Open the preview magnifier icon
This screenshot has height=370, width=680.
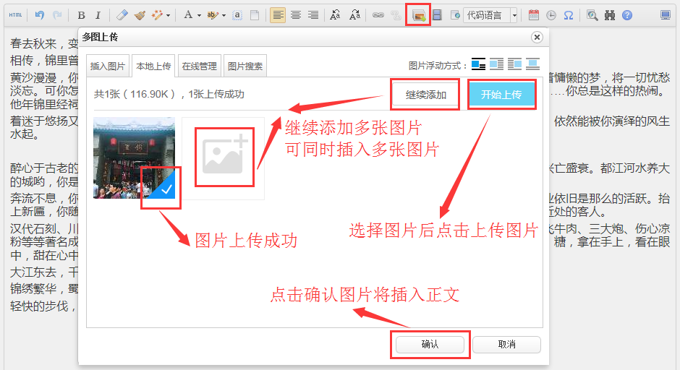[x=592, y=15]
